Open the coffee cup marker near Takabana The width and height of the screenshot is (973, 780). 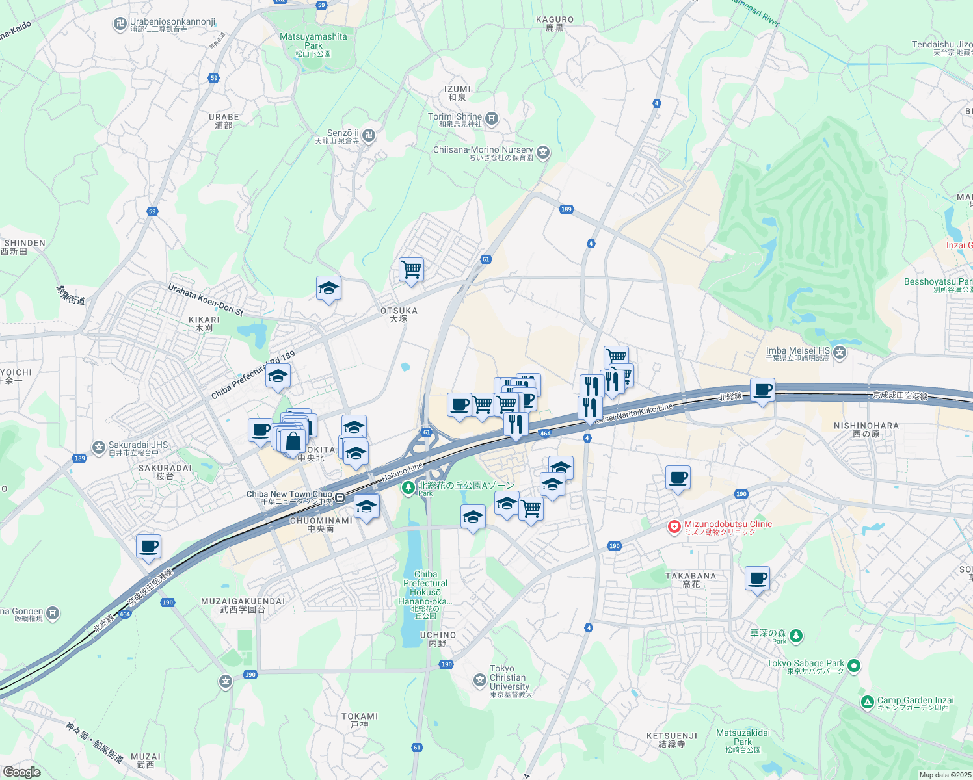(757, 578)
